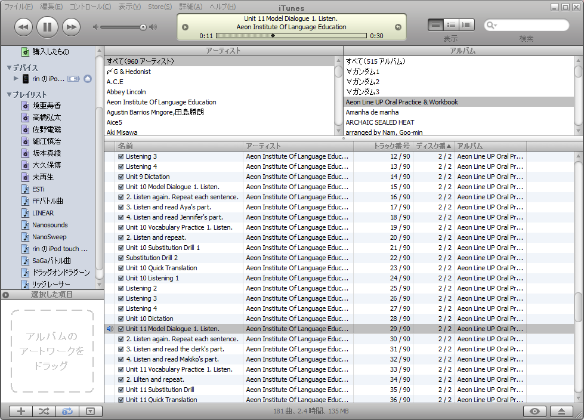Uncheck the Unit 11 Substitution Drill checkbox
Screen dimensions: 584x420
coord(121,390)
